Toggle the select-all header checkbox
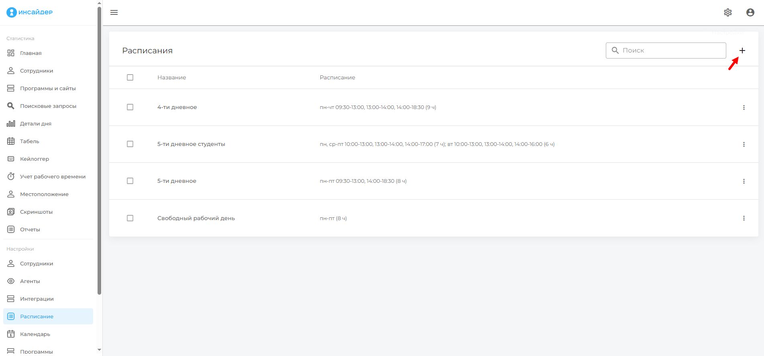Viewport: 764px width, 356px height. pyautogui.click(x=130, y=77)
